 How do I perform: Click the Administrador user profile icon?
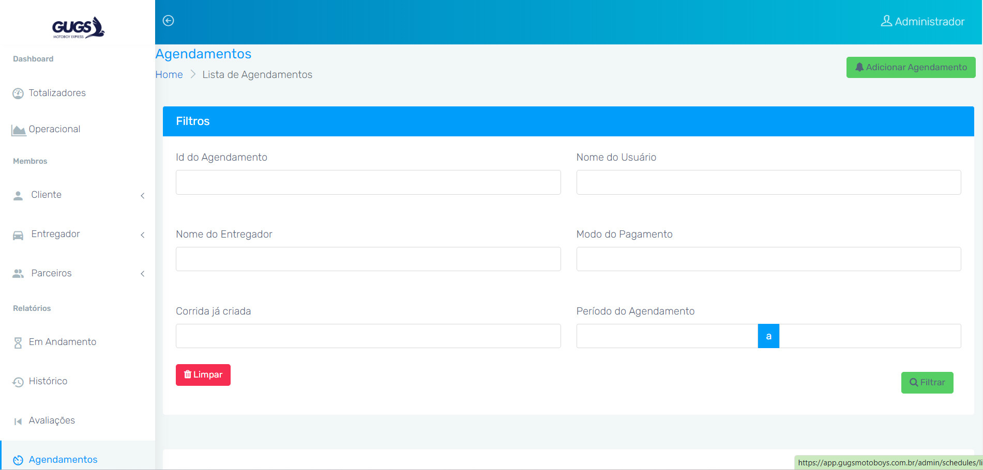click(886, 21)
